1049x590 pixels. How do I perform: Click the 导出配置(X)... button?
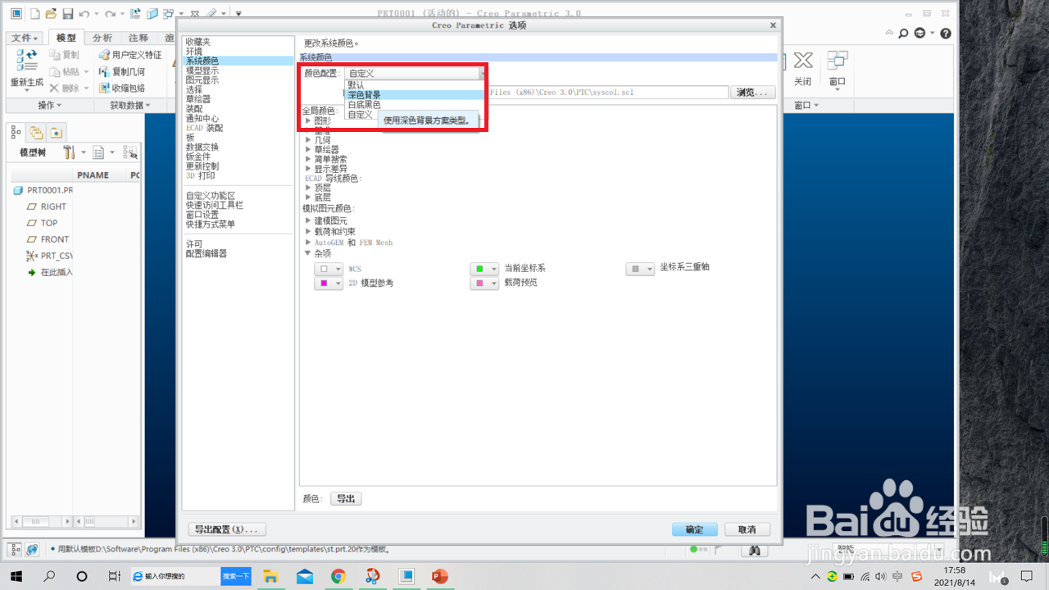click(227, 529)
